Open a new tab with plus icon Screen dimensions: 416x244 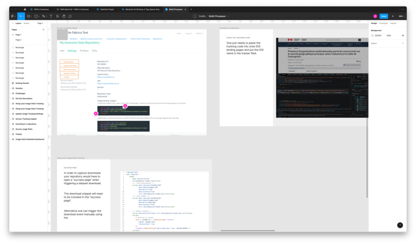click(x=191, y=9)
